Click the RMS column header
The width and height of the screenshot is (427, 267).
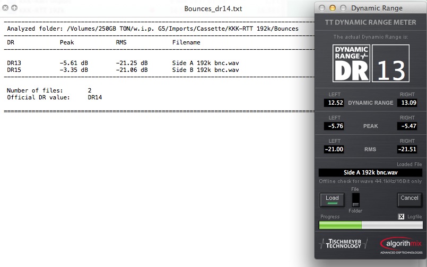click(x=121, y=42)
